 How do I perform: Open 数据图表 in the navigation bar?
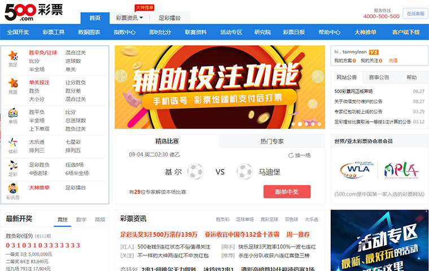point(89,32)
